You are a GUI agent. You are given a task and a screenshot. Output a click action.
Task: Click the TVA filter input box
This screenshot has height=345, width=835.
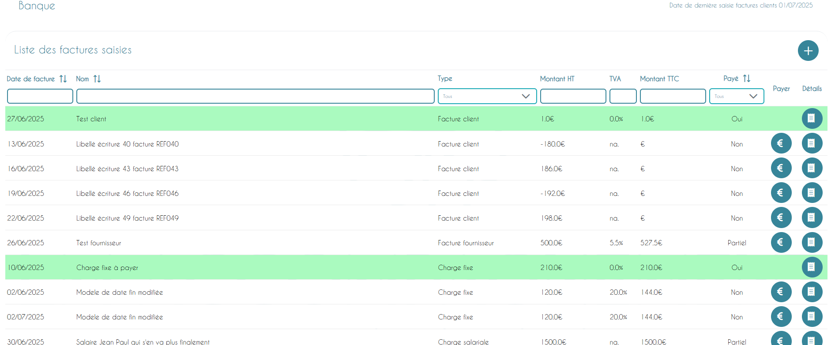click(x=623, y=96)
